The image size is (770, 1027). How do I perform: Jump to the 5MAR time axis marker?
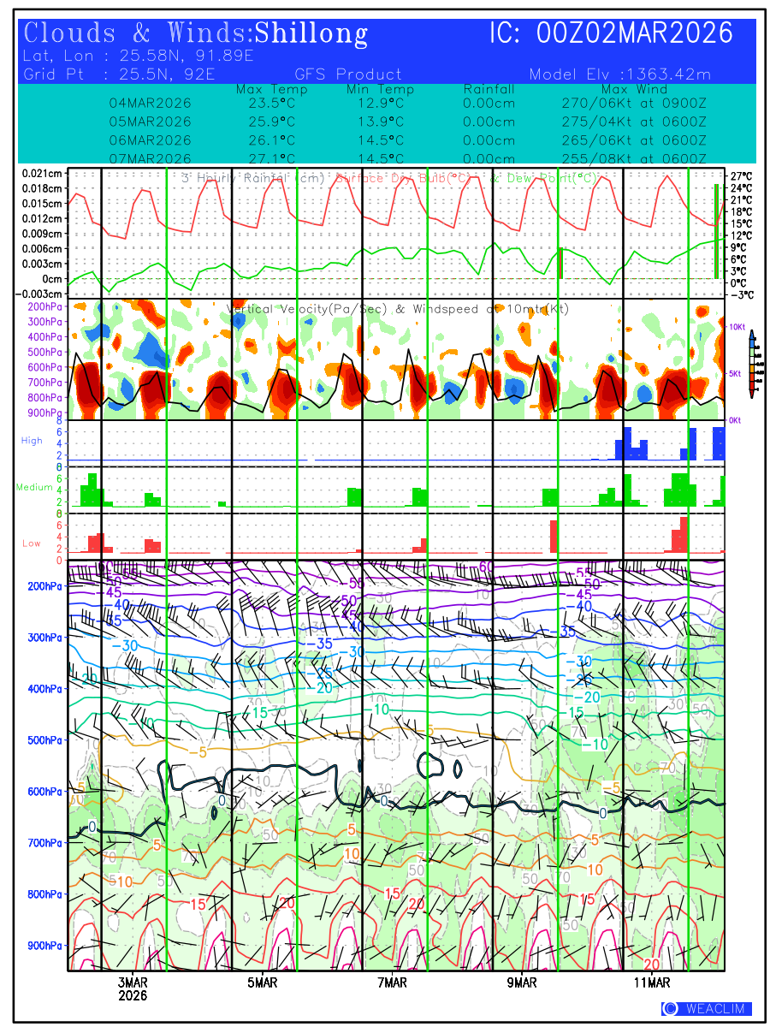(263, 983)
